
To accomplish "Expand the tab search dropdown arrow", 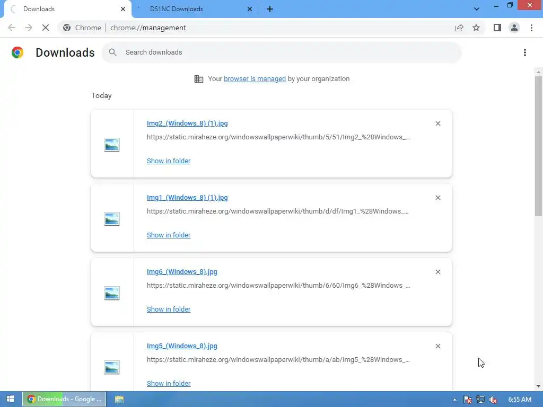I will click(477, 9).
